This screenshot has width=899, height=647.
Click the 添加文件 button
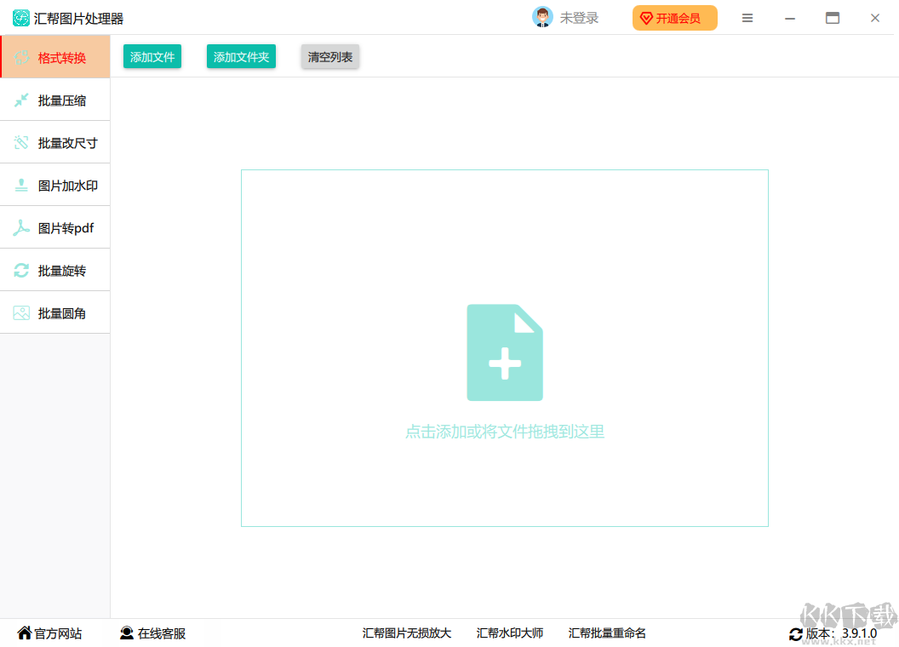[152, 57]
